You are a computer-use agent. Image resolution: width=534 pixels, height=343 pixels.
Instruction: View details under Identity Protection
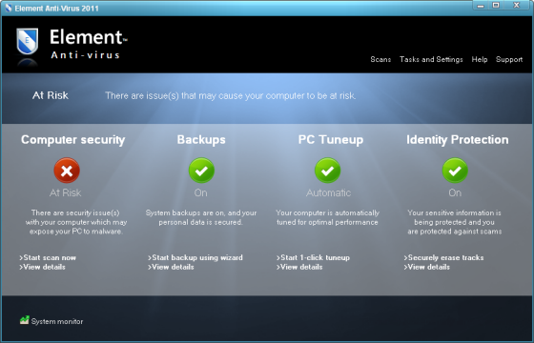pos(427,267)
